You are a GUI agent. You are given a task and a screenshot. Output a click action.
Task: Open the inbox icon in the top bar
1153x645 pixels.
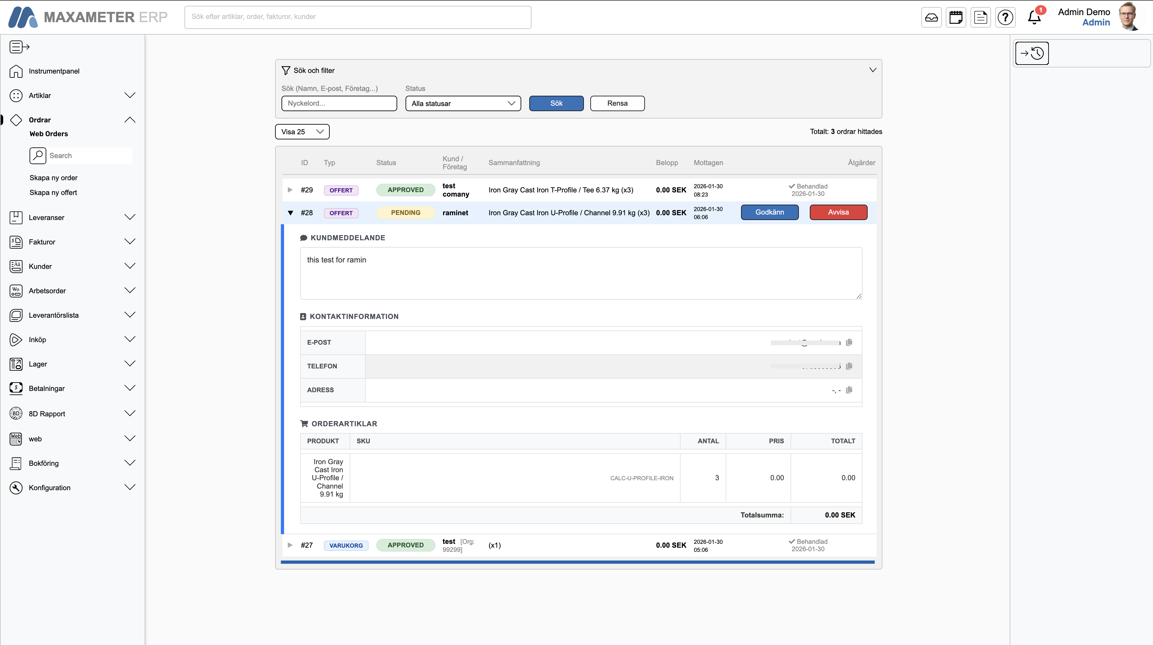(932, 17)
